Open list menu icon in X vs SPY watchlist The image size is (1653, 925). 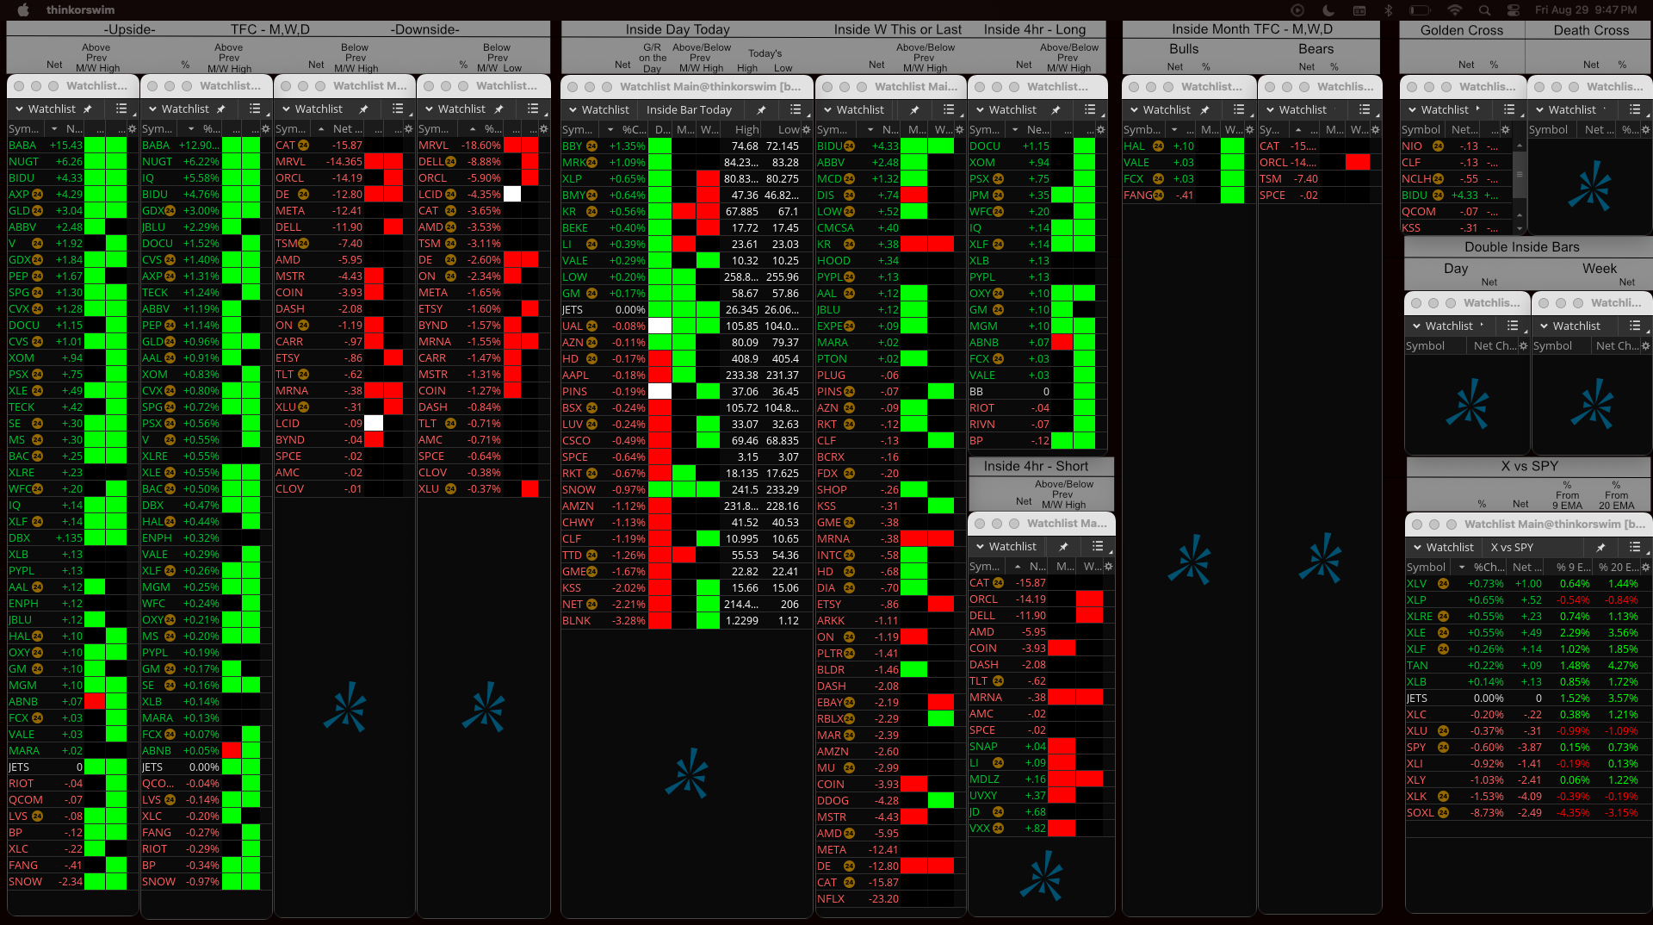coord(1635,548)
